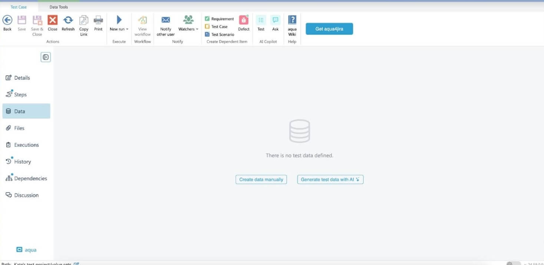Navigate to the Executions section
Viewport: 544px width, 265px height.
tap(26, 145)
